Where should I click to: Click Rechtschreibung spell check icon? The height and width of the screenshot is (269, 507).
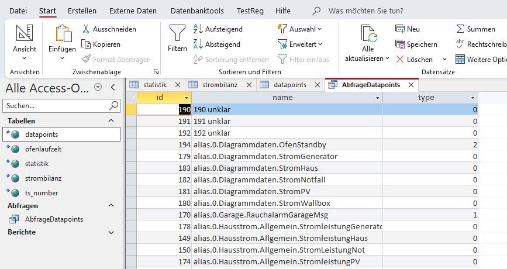pyautogui.click(x=460, y=44)
